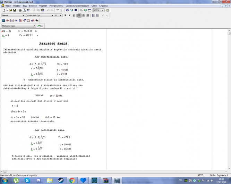
Task: Toggle numbered list
Action: click(97, 16)
